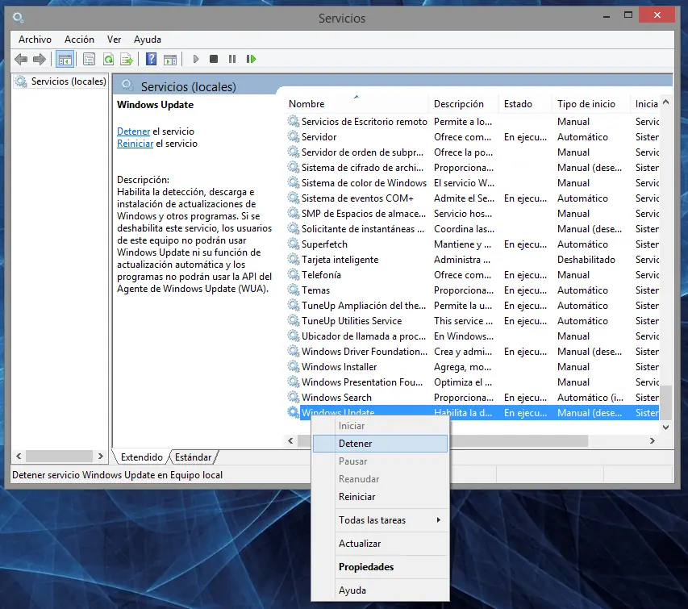
Task: Open the Ver menu
Action: pyautogui.click(x=114, y=40)
